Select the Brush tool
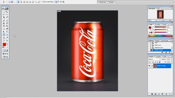This screenshot has height=98, width=175. tap(7, 20)
